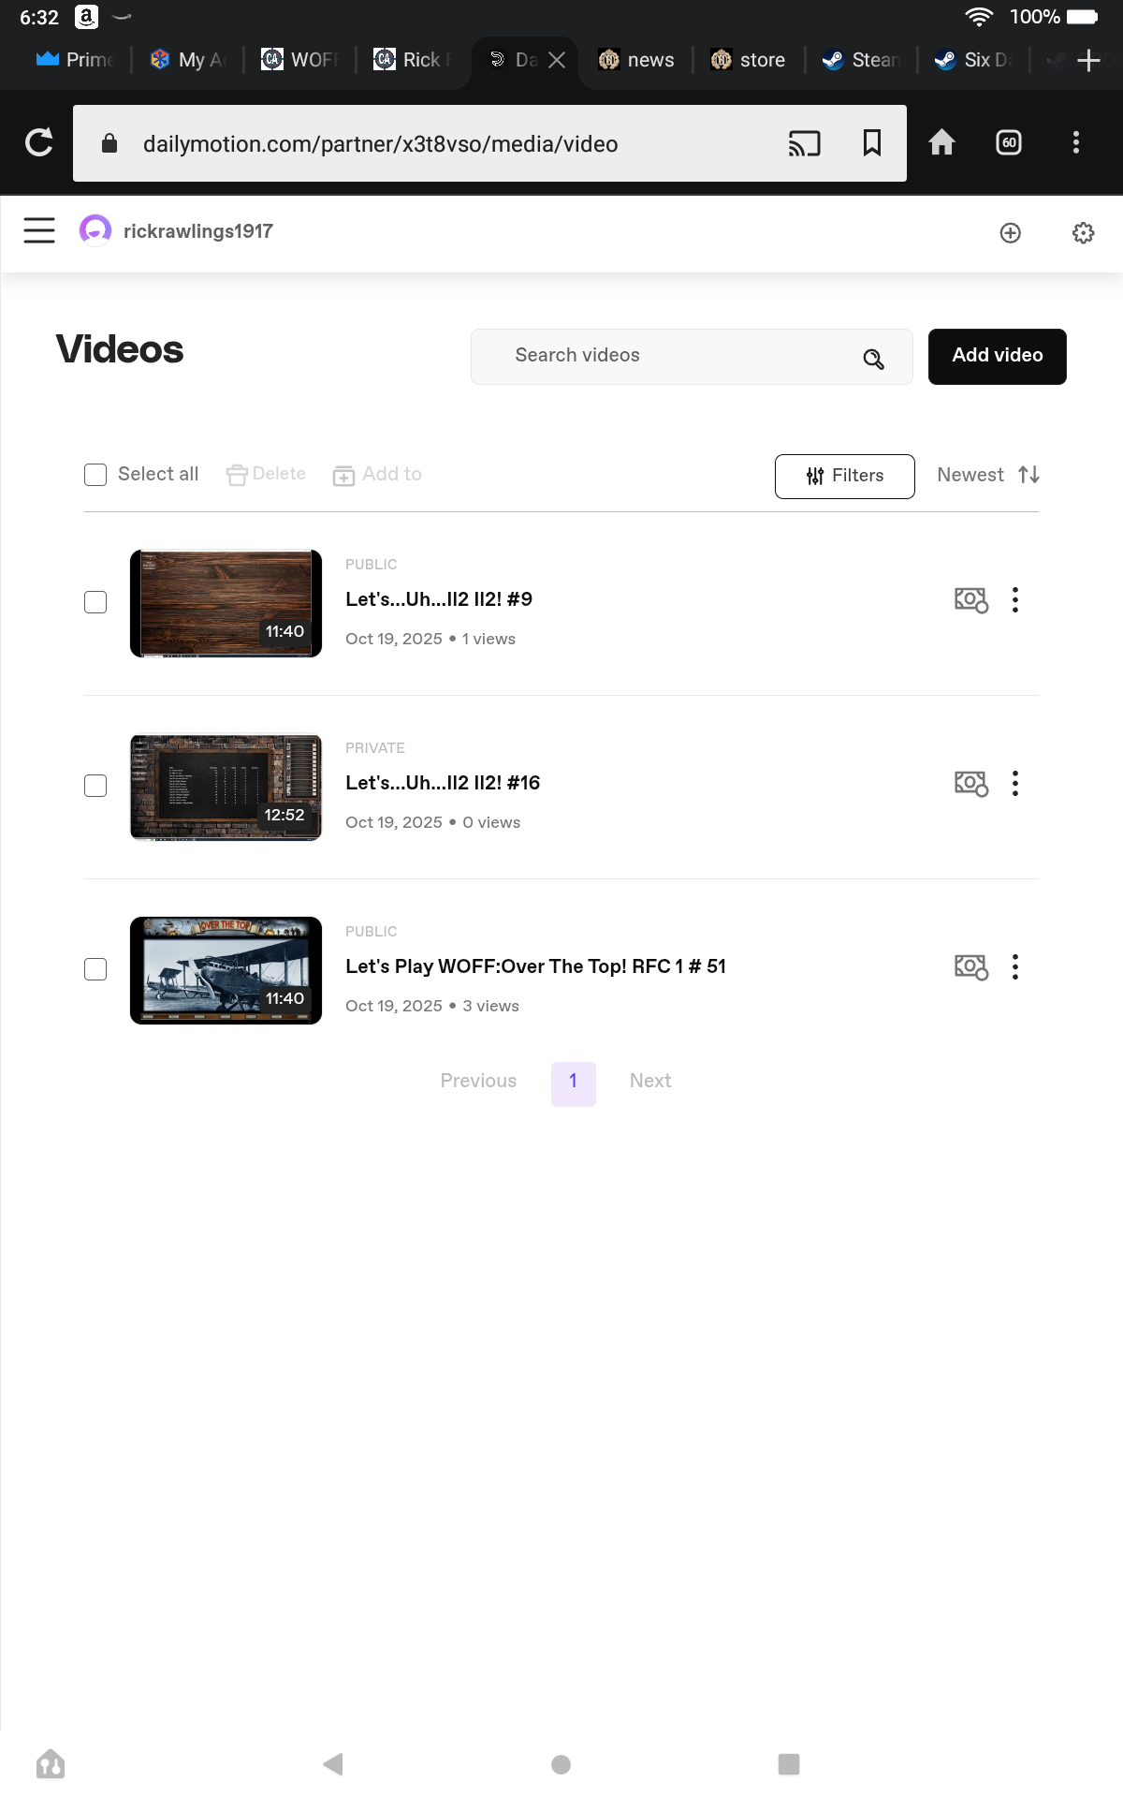Screen dimensions: 1123x1798
Task: Check the Select all checkbox
Action: (x=95, y=475)
